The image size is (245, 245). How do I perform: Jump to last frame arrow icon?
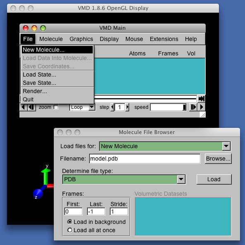pyautogui.click(x=201, y=98)
